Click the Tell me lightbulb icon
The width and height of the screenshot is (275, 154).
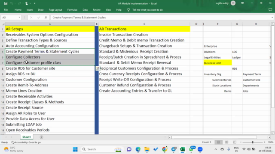(128, 10)
